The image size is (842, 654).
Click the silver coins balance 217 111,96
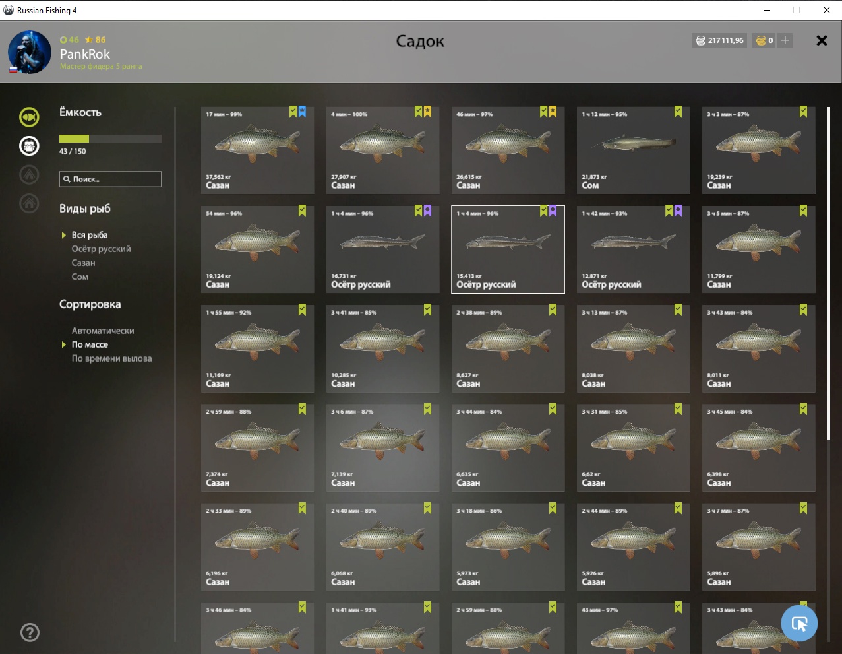click(x=719, y=40)
